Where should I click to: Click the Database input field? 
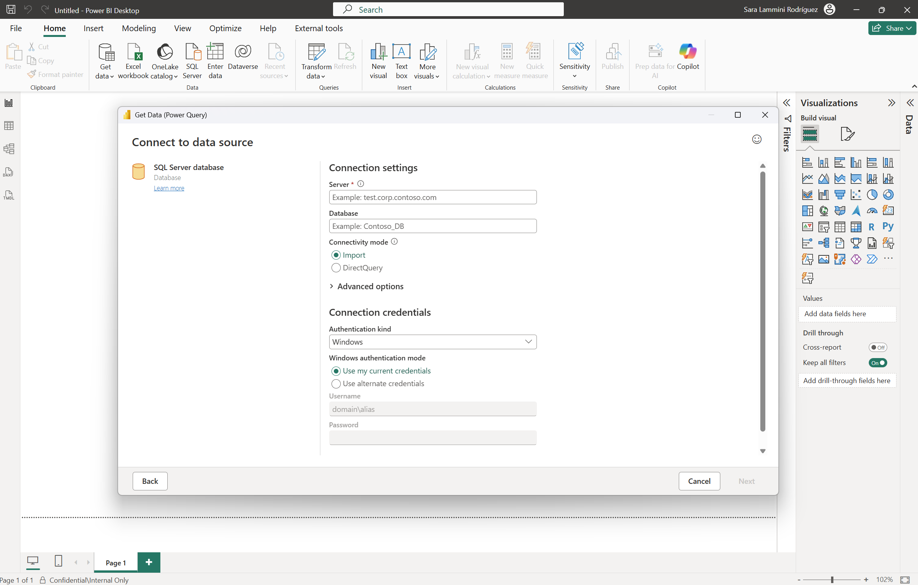[x=433, y=226]
